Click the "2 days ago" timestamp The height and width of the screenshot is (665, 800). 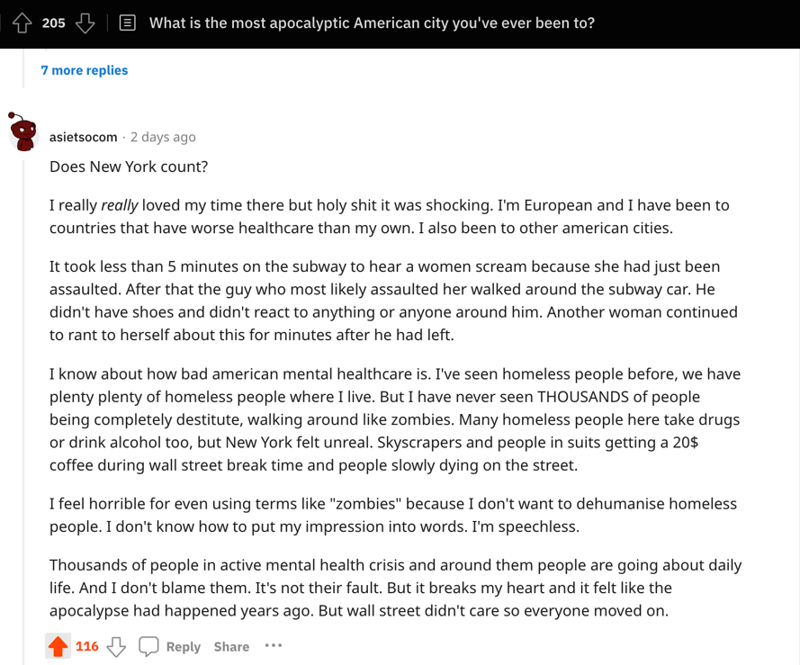click(163, 137)
